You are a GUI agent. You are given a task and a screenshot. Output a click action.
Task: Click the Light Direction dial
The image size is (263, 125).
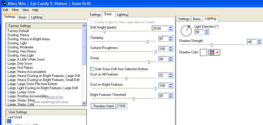[186, 31]
